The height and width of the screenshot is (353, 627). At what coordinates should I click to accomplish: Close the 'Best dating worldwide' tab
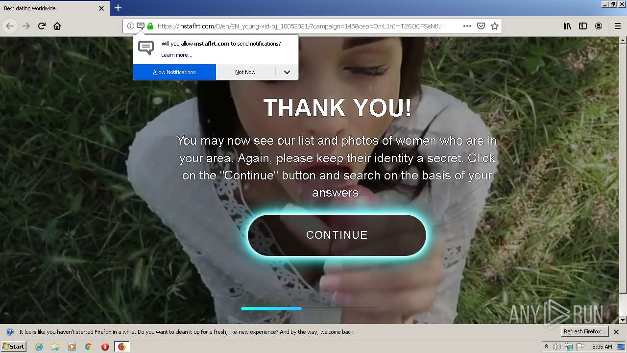point(101,8)
